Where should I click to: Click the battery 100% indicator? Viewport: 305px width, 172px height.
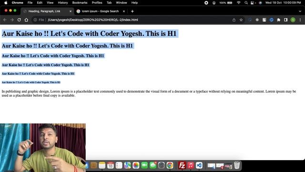pos(226,3)
